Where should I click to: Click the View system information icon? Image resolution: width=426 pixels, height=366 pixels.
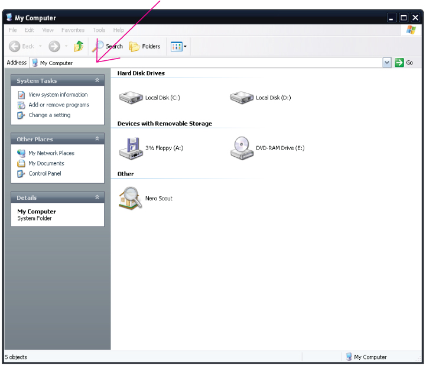click(21, 95)
